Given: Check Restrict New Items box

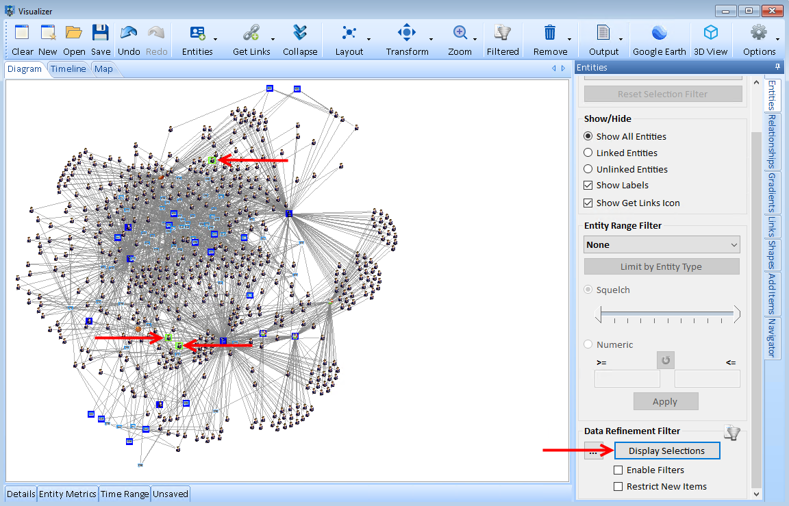Looking at the screenshot, I should click(618, 486).
